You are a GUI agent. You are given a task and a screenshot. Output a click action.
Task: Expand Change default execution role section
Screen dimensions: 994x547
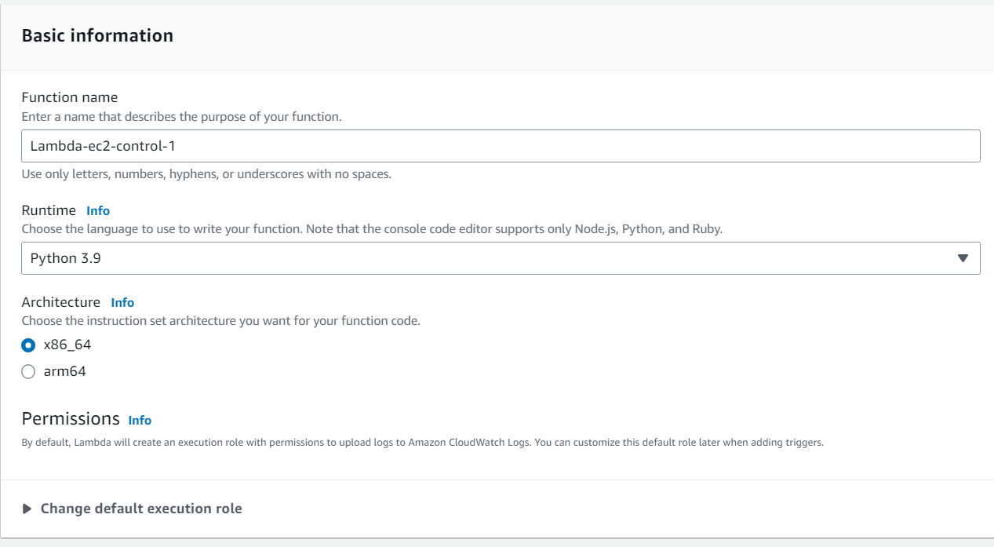pos(141,509)
